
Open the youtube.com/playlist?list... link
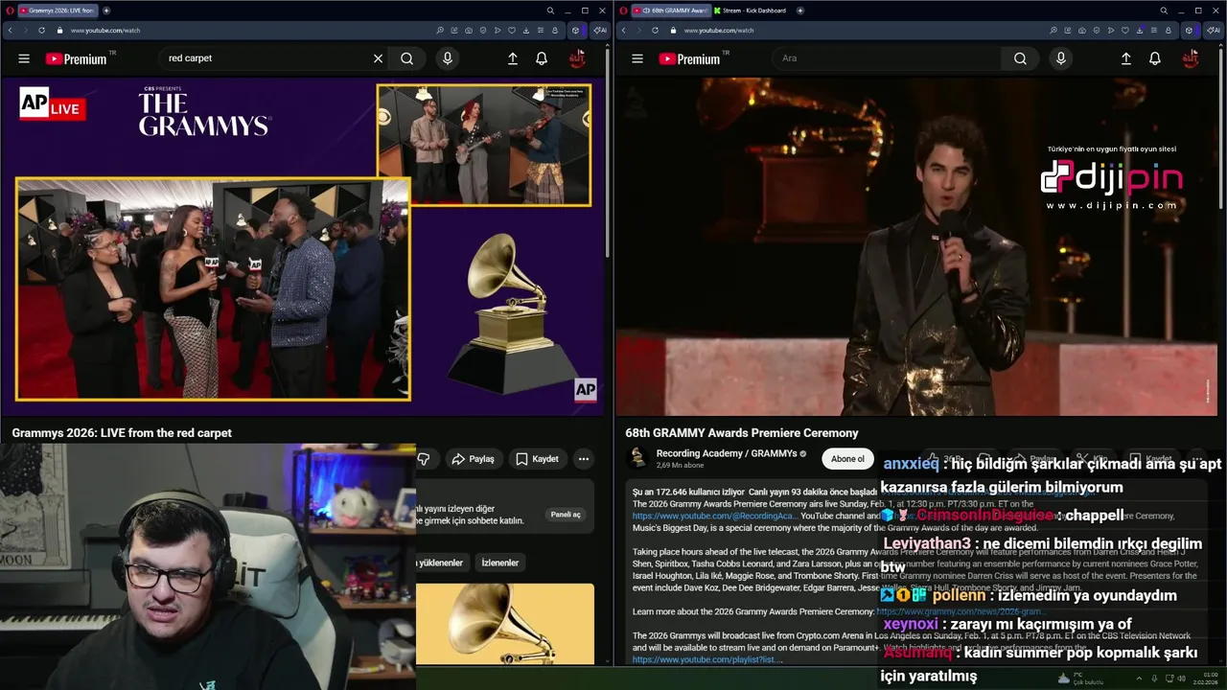pos(707,659)
